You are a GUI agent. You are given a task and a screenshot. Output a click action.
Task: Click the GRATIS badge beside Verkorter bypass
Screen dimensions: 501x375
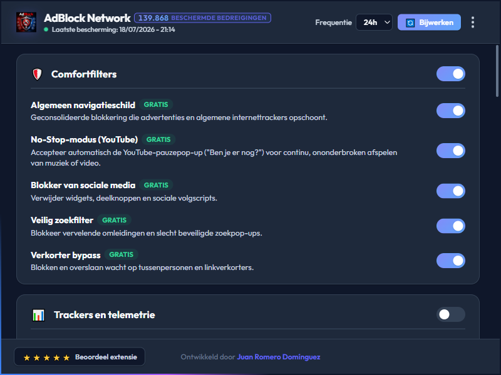pos(121,254)
